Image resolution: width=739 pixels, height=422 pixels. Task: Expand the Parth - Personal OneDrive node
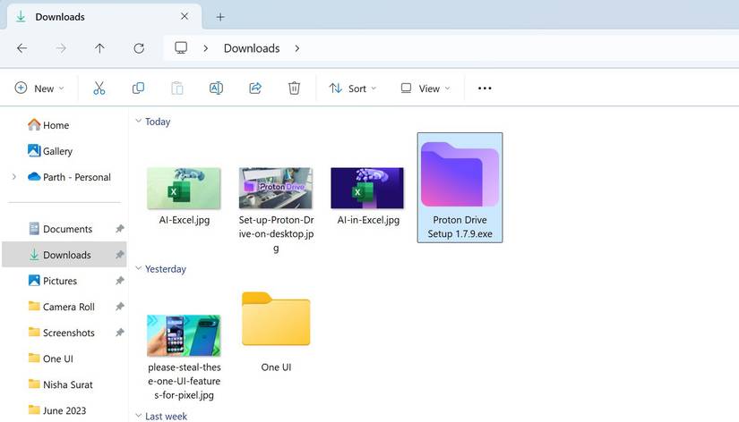14,177
